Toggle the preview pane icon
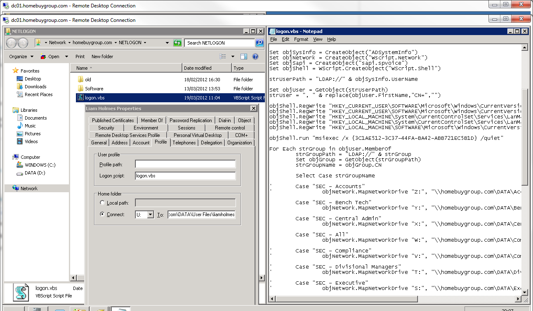Viewport: 533px width, 311px height. pos(244,57)
